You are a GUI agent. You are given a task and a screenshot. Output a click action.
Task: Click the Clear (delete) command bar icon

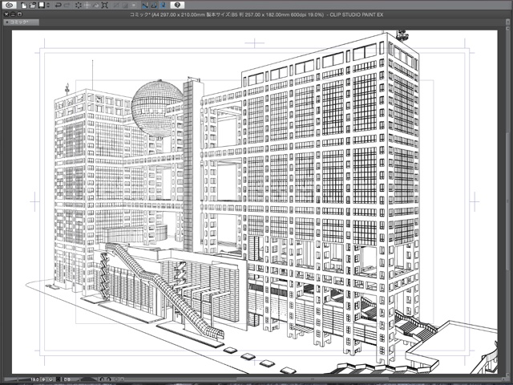point(79,6)
